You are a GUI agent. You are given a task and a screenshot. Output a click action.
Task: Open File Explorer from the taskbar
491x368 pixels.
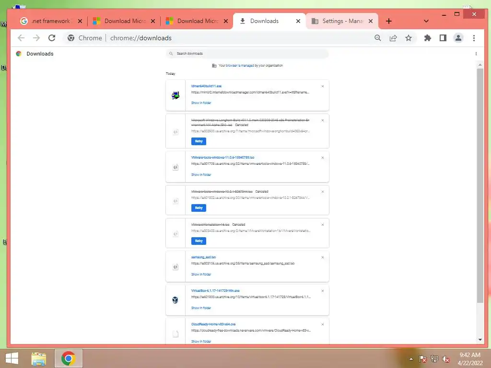[x=38, y=358]
